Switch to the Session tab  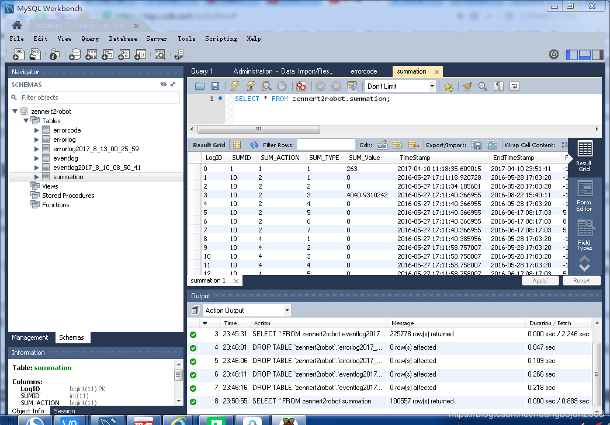pos(64,411)
